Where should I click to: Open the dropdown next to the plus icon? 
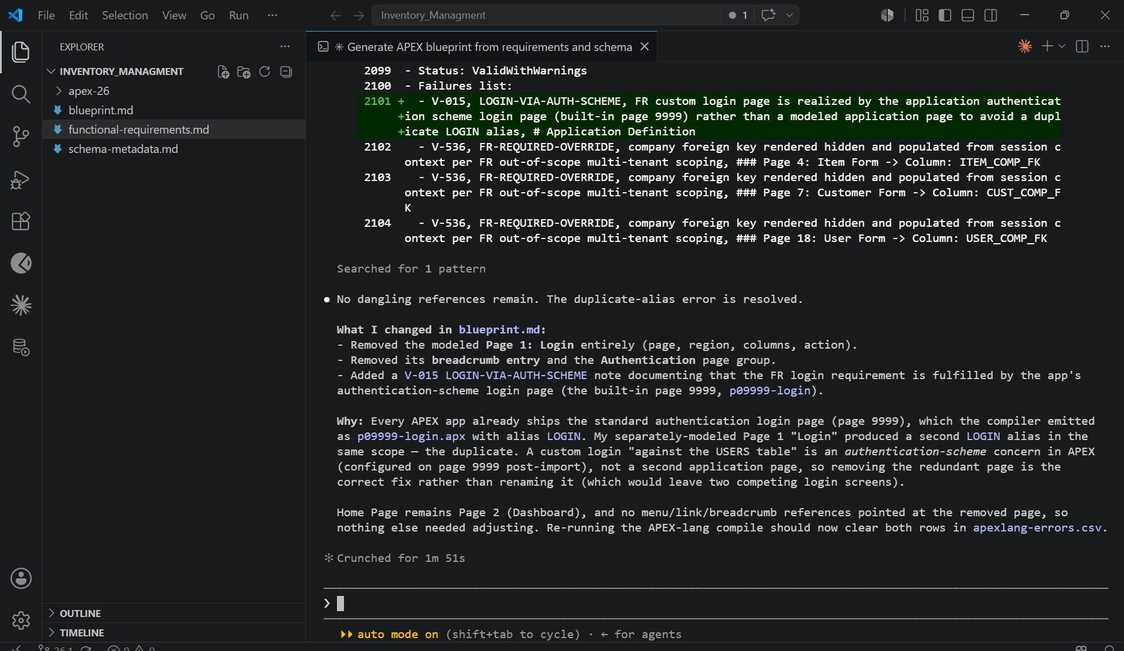(1062, 46)
